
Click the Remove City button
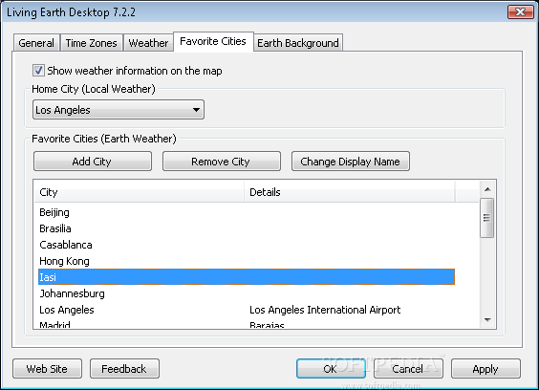click(222, 162)
